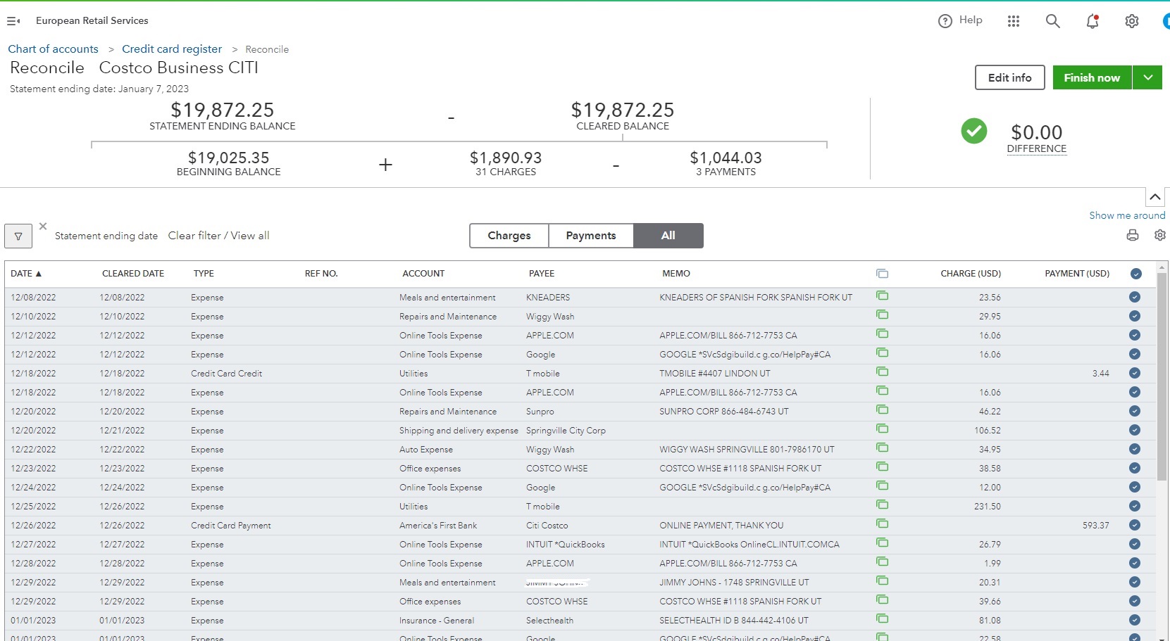Screen dimensions: 1170x641
Task: Open the top gear settings icon
Action: click(x=1132, y=21)
